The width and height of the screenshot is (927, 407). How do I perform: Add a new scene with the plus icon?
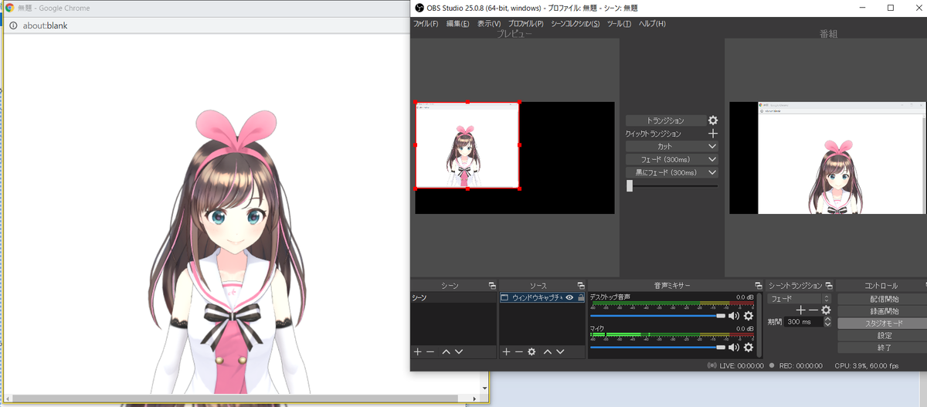[x=418, y=351]
